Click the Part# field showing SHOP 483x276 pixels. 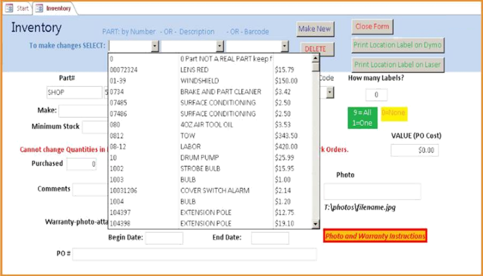pyautogui.click(x=74, y=93)
